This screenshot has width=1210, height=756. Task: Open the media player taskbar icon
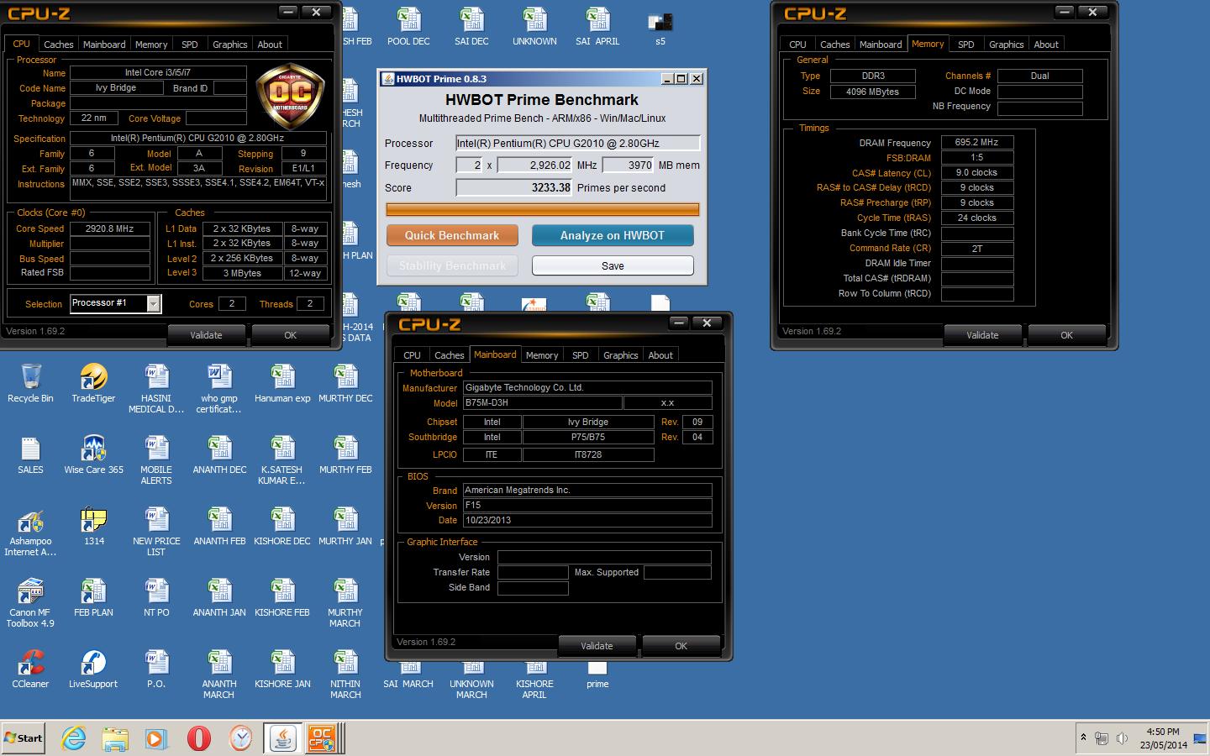point(156,738)
